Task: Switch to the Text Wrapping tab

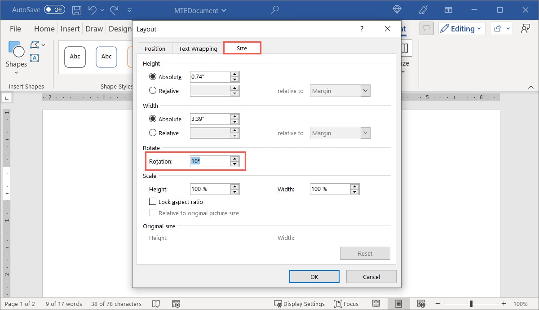Action: click(197, 48)
